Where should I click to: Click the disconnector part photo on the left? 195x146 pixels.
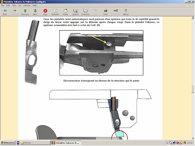(31, 52)
